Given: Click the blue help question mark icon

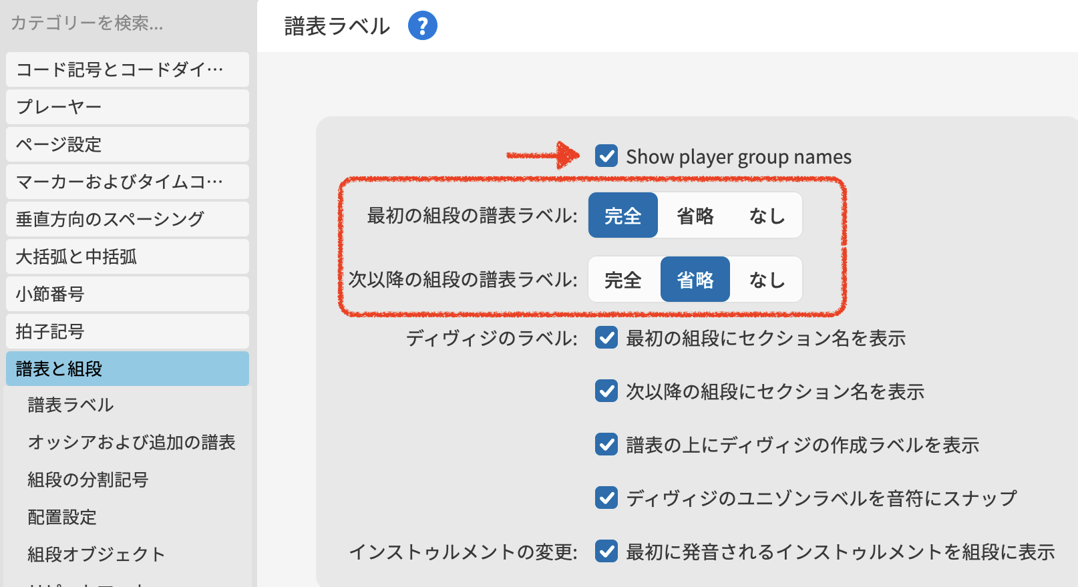Looking at the screenshot, I should (x=422, y=26).
